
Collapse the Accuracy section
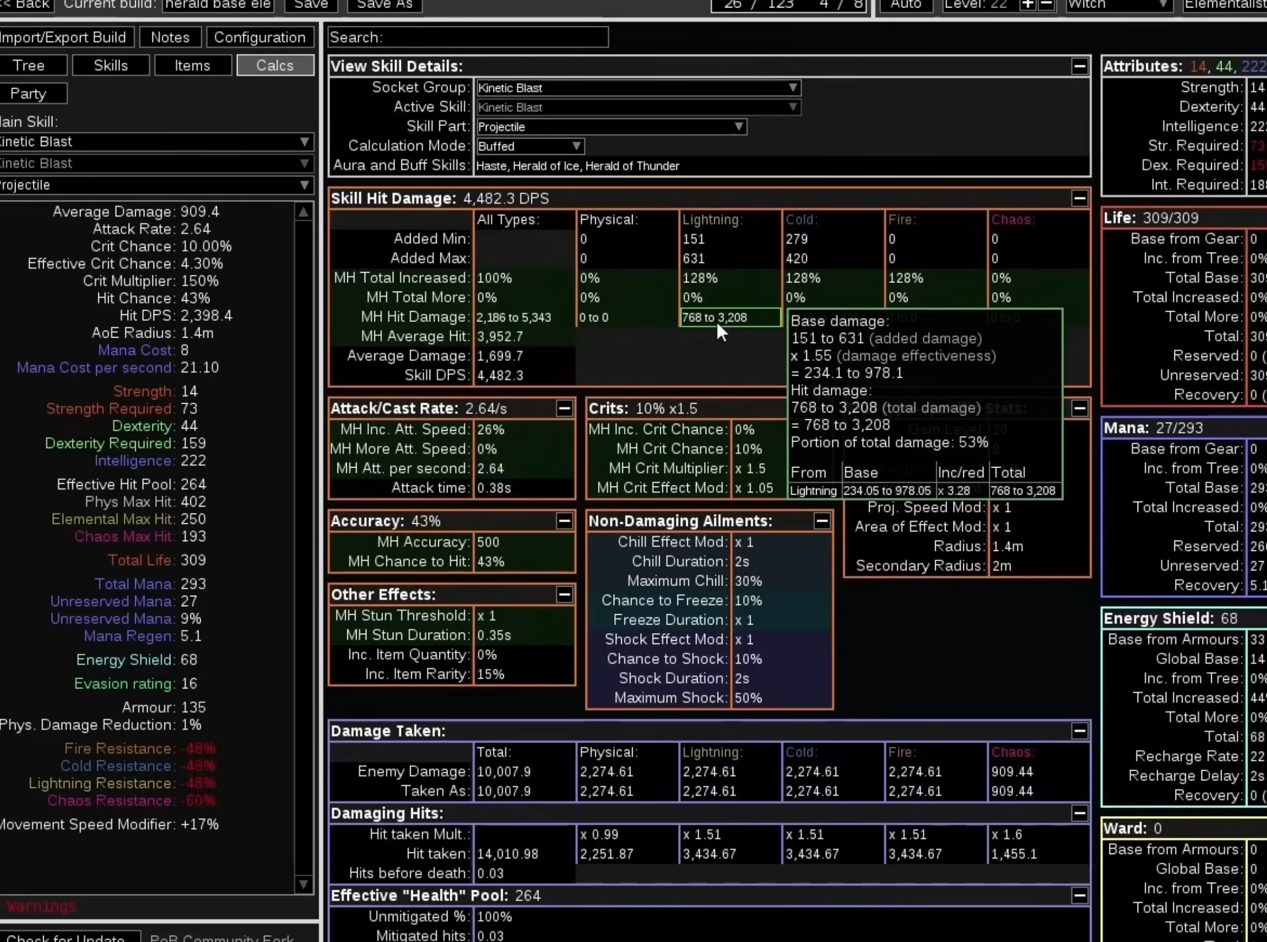pyautogui.click(x=564, y=521)
